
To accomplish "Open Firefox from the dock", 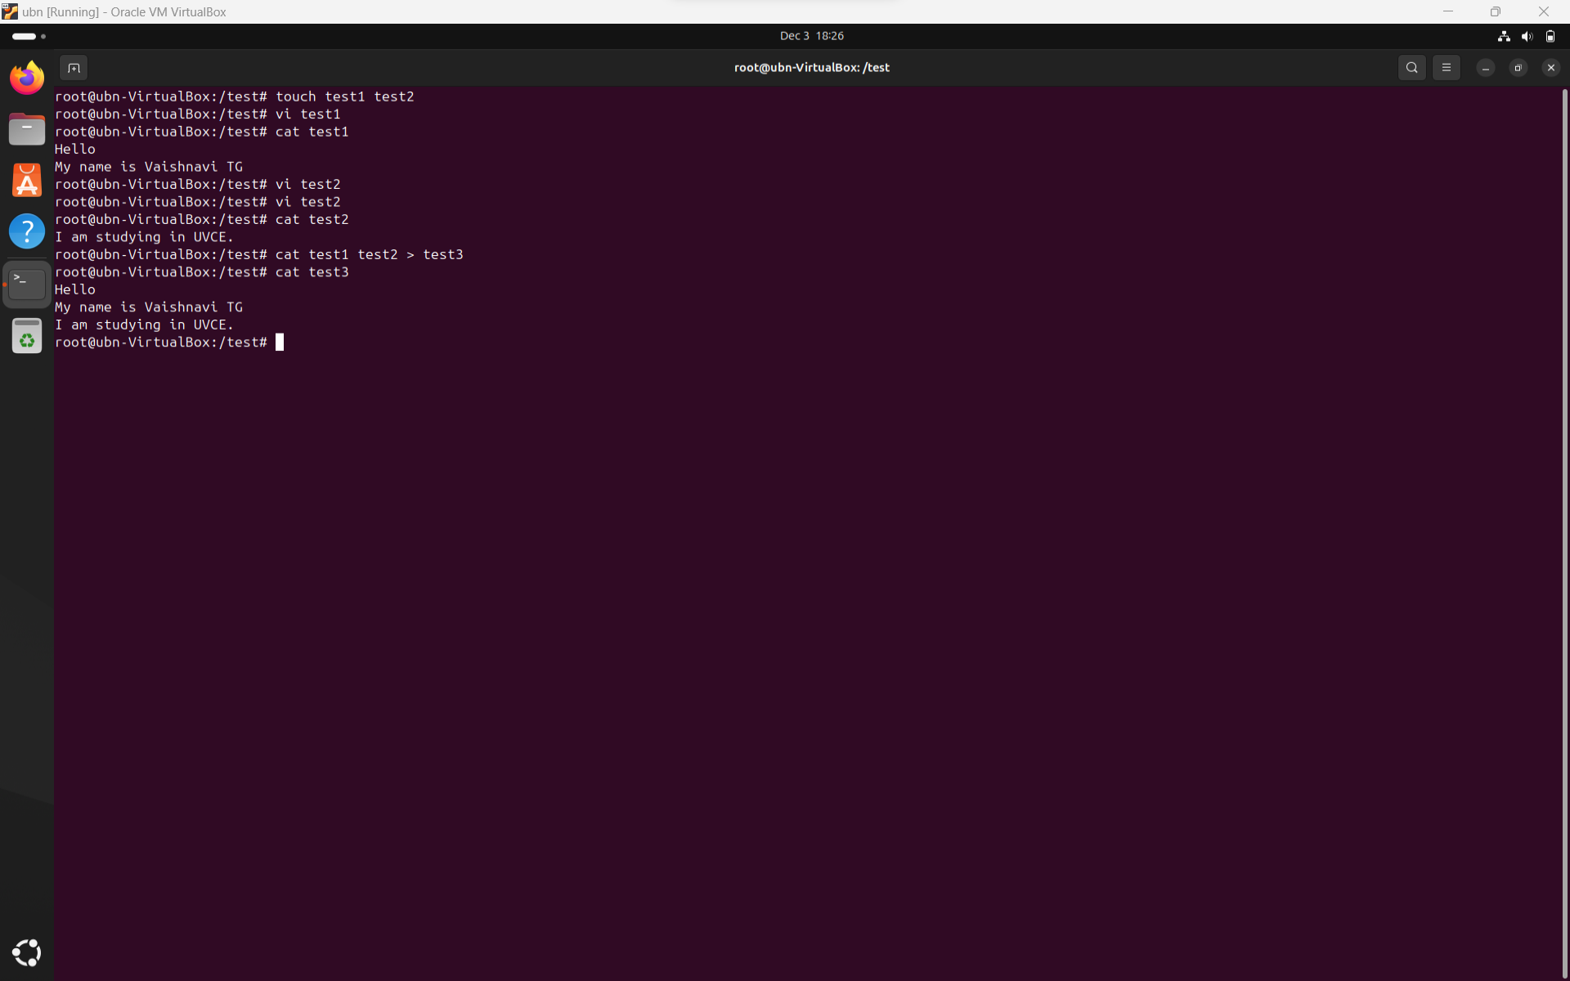I will coord(27,78).
